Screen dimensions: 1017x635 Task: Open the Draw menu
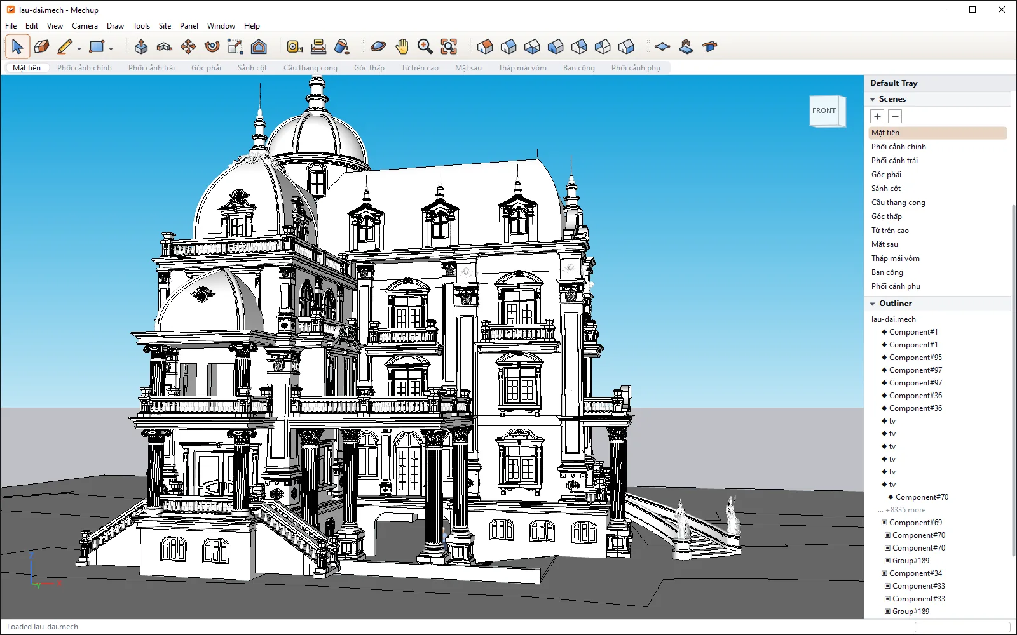(x=115, y=26)
